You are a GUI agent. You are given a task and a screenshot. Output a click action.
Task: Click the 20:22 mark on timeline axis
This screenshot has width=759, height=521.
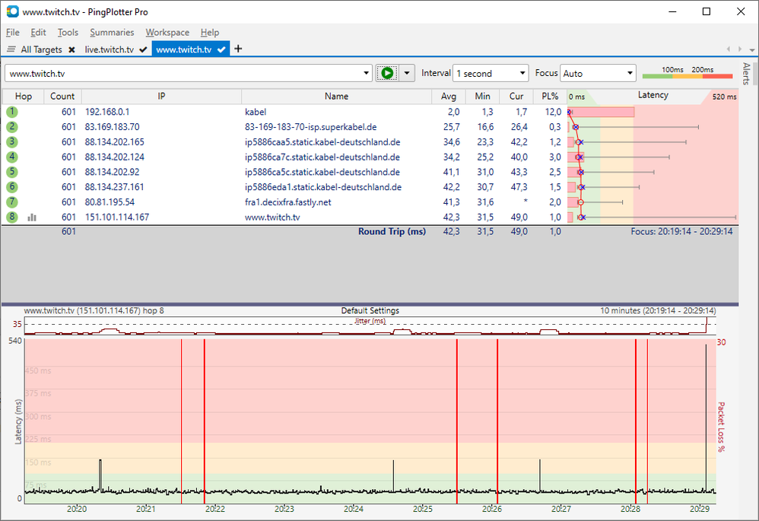coord(215,509)
